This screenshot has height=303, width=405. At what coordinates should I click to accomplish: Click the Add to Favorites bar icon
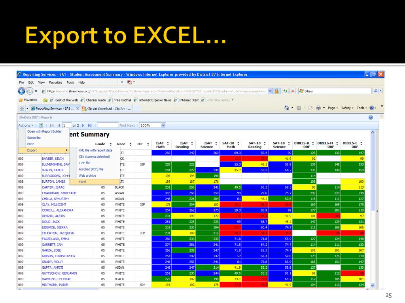[45, 100]
